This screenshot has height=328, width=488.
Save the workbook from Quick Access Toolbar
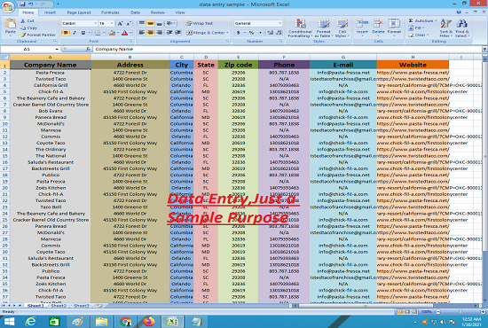pyautogui.click(x=22, y=4)
